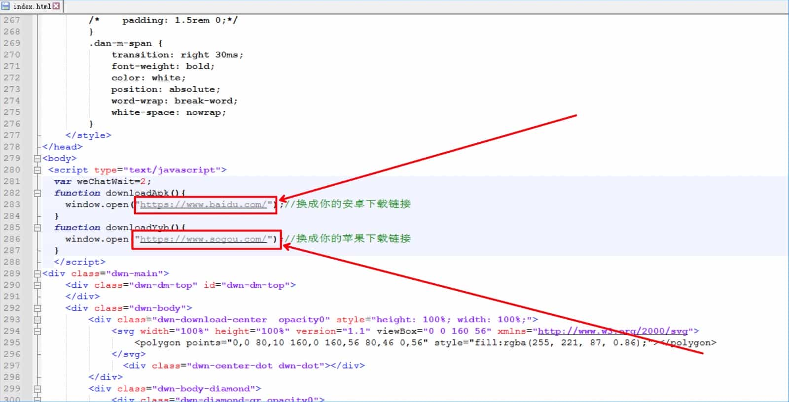This screenshot has height=402, width=789.
Task: Click the '换成你的安卓下载链接' comment
Action: coord(353,204)
